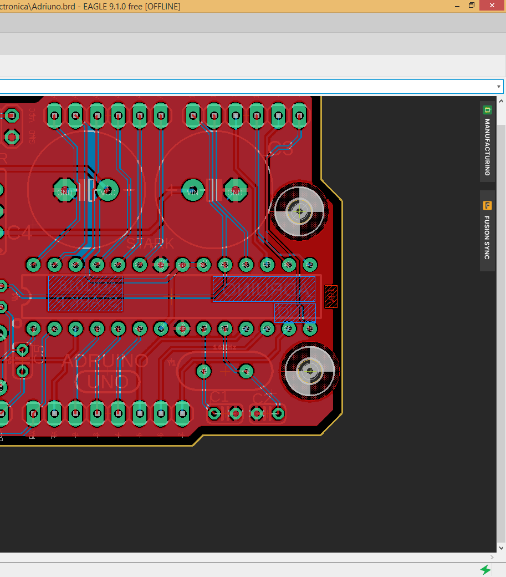506x577 pixels.
Task: Click the ADRUINO silkscreen text
Action: [105, 361]
